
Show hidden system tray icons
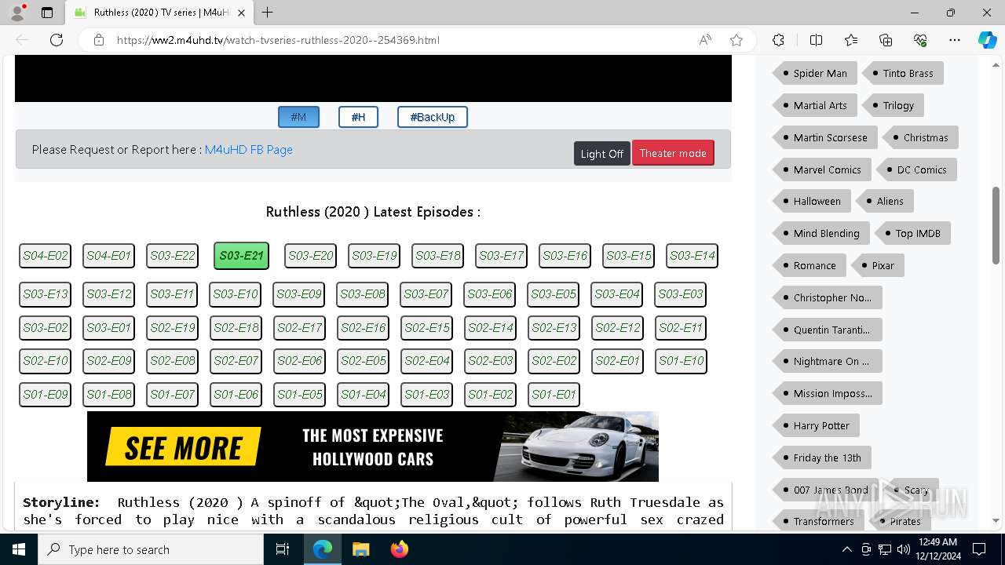846,549
